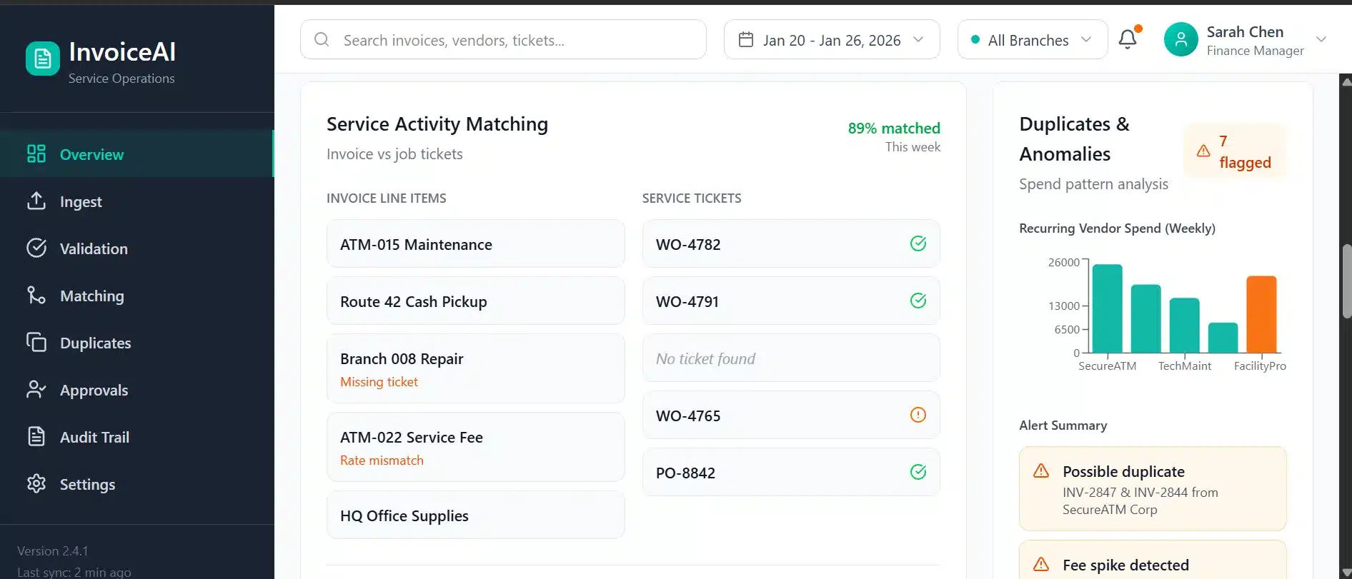Click the tallest teal SecureATM chart bar
This screenshot has height=579, width=1352.
(1108, 308)
